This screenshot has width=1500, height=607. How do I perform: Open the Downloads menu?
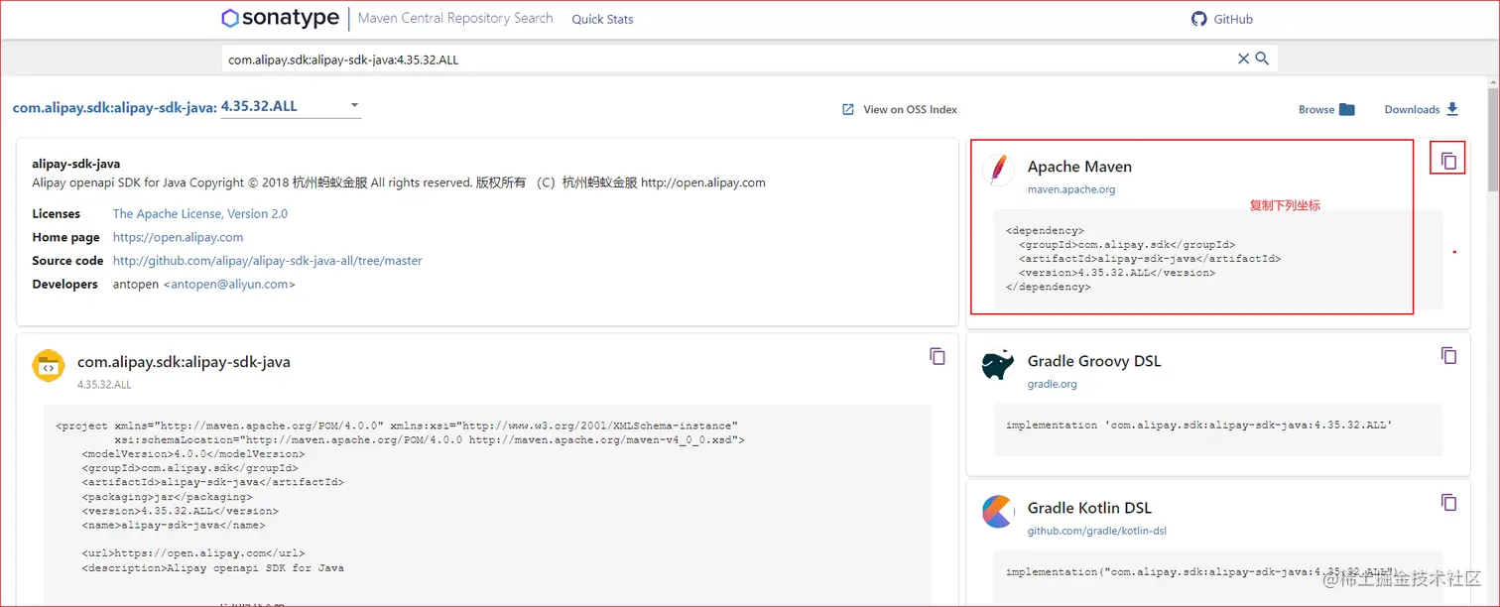[x=1422, y=109]
